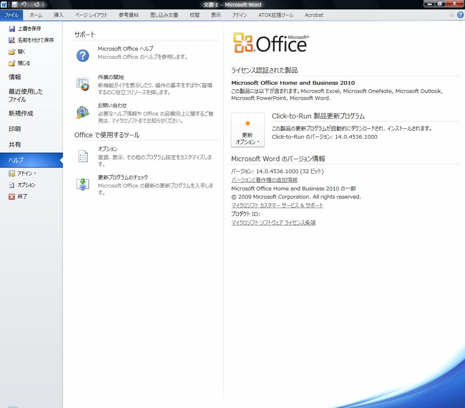Image resolution: width=465 pixels, height=408 pixels.
Task: Open マイクロソフト ソフトウェア ライセンス条項 link
Action: (273, 223)
